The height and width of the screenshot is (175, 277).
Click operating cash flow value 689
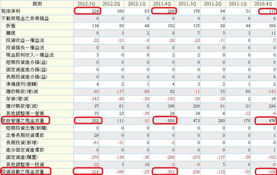coord(171,121)
